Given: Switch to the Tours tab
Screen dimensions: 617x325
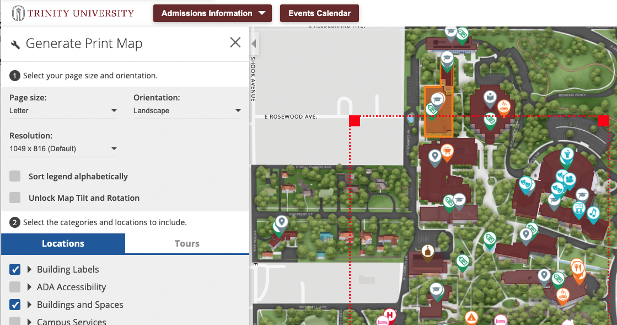Looking at the screenshot, I should (187, 243).
